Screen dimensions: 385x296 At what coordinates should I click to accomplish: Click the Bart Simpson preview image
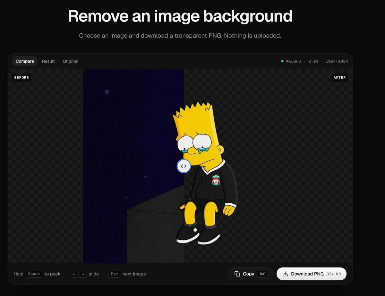pos(180,166)
